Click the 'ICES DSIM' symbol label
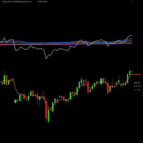Image resolution: width=143 pixels, height=143 pixels. (43, 2)
